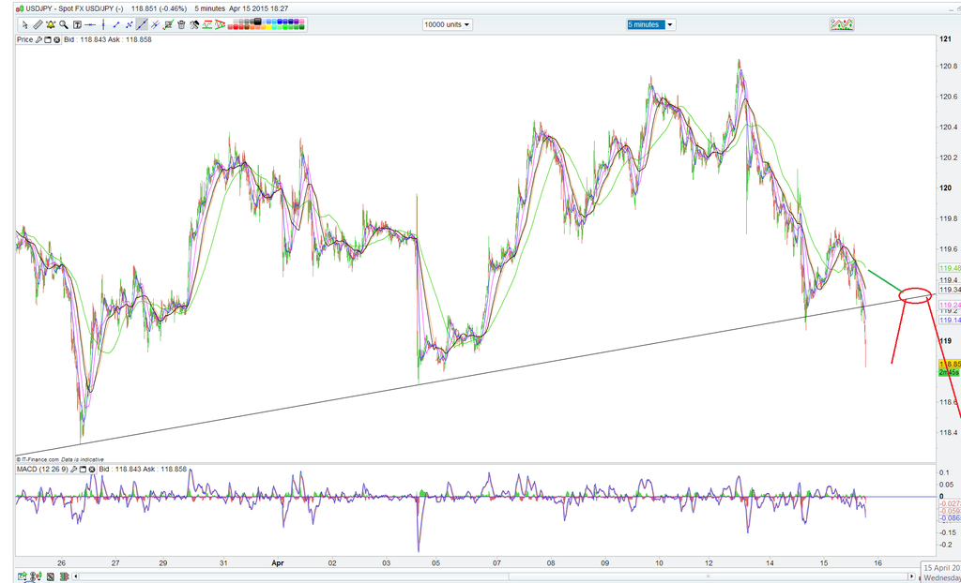Close the MACD indicator panel
961x583 pixels.
(92, 469)
